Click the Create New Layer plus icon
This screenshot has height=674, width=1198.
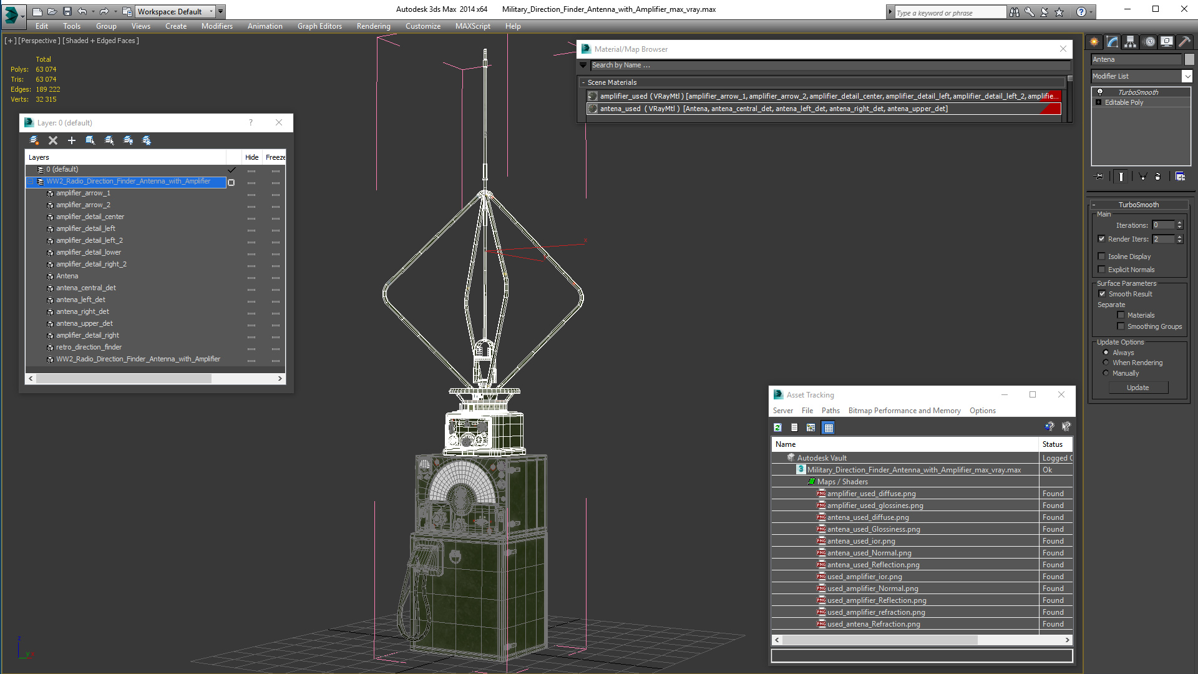(72, 140)
